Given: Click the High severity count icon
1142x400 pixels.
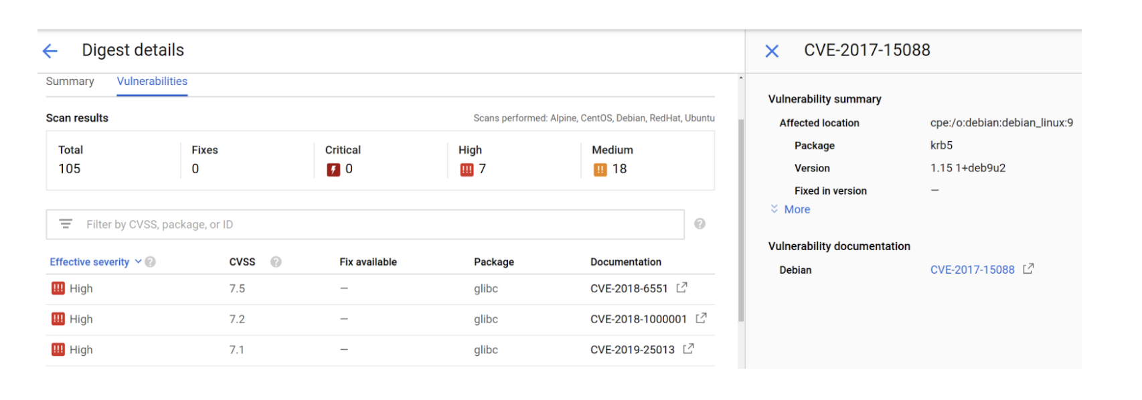Looking at the screenshot, I should (467, 170).
